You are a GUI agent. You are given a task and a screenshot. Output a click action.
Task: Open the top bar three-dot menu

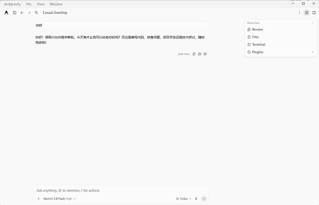coord(299,12)
